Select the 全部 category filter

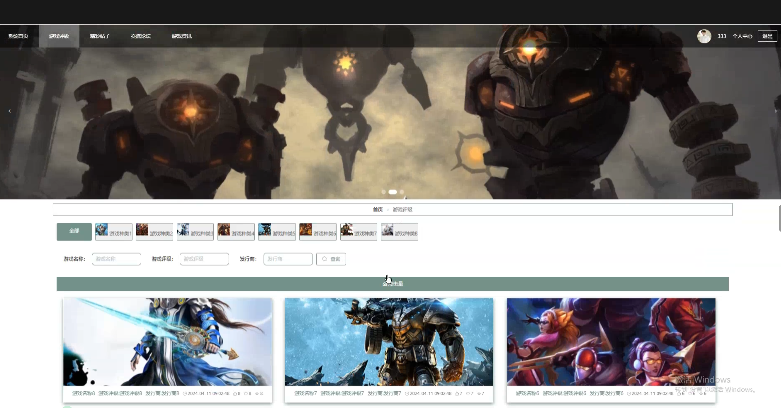(x=74, y=231)
